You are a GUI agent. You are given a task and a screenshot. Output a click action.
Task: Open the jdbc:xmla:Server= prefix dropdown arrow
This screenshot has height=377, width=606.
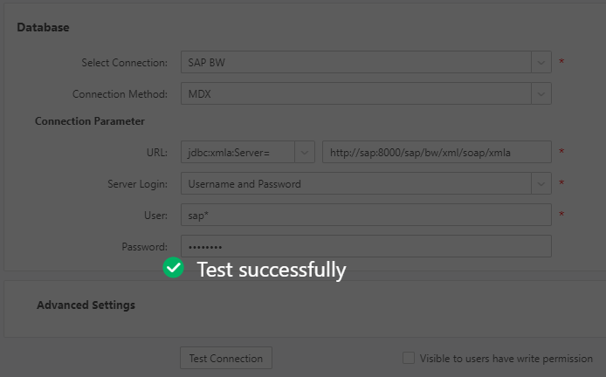coord(306,153)
